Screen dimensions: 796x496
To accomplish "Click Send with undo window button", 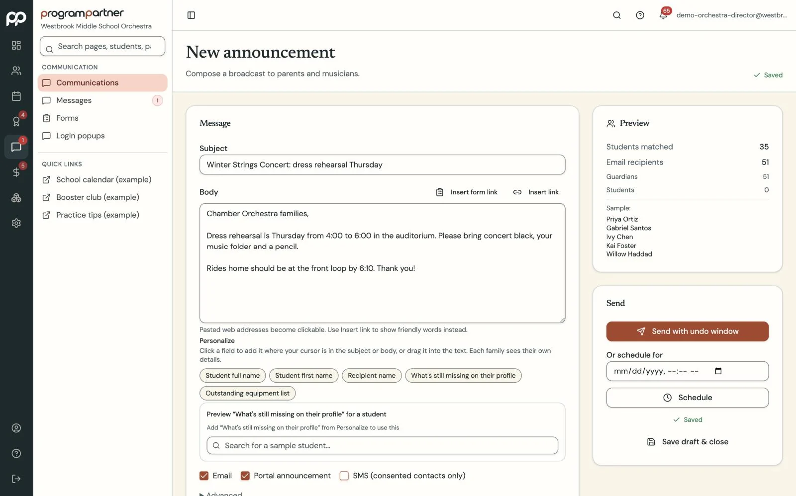I will point(687,331).
